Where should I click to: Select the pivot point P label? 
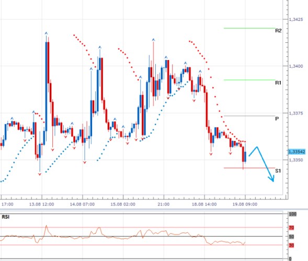[x=277, y=119]
